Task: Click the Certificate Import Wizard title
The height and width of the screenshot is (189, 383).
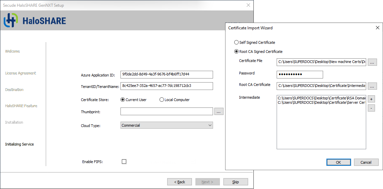Action: 250,28
